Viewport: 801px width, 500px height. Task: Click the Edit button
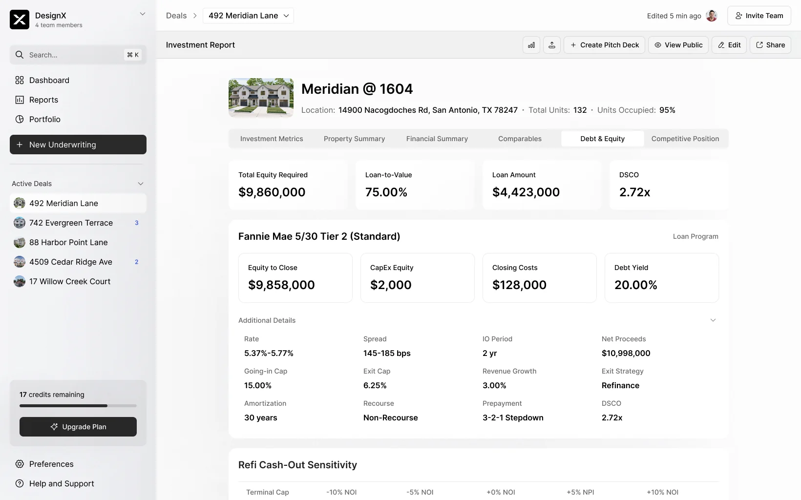point(729,45)
